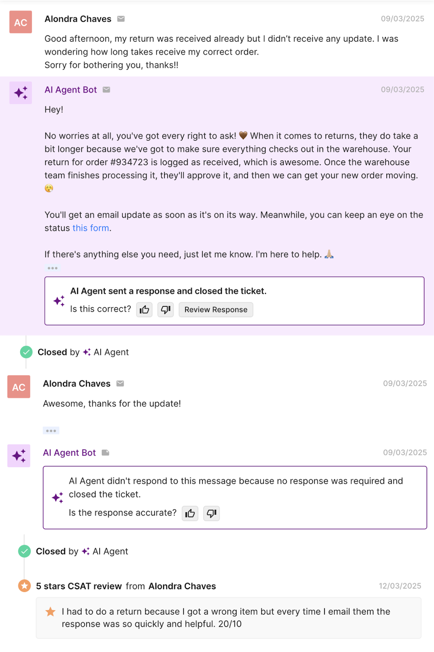Click the sparkle icon near Closed by AI Agent
The width and height of the screenshot is (434, 652).
[x=86, y=352]
